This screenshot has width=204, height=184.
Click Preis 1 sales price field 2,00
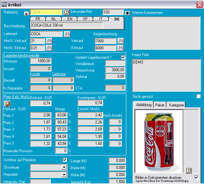pos(41,115)
